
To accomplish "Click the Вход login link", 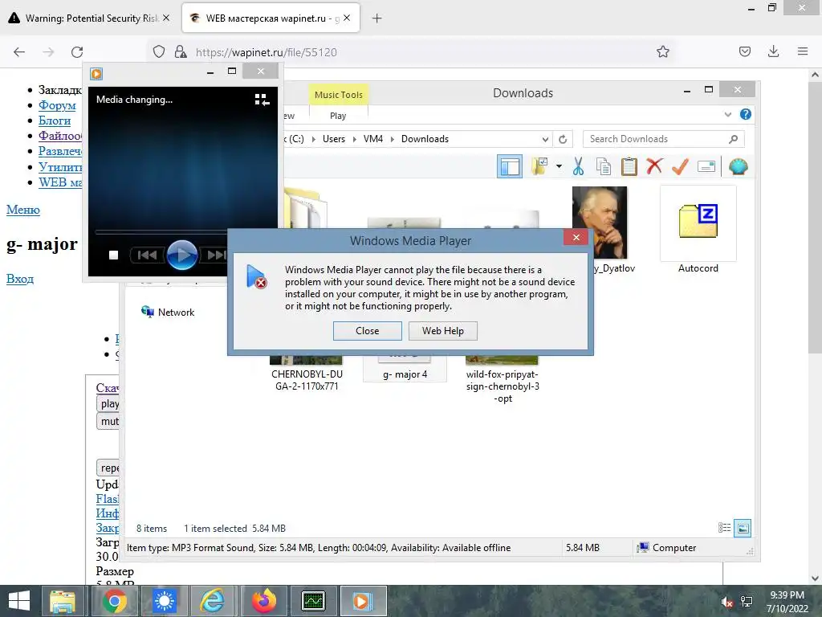I will click(x=20, y=279).
